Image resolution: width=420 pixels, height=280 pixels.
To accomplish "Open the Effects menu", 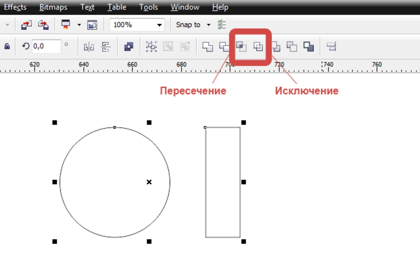I will [x=15, y=7].
